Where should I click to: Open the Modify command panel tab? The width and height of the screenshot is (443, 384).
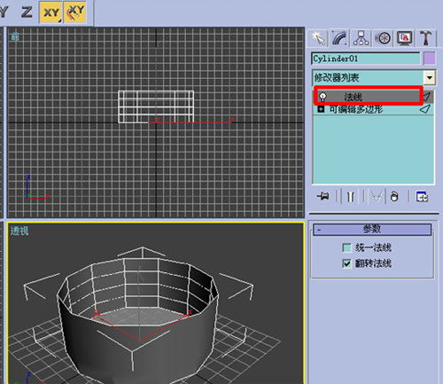click(x=339, y=38)
